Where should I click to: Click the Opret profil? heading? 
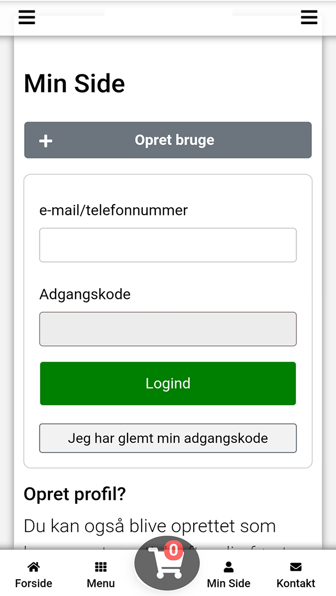tap(75, 494)
